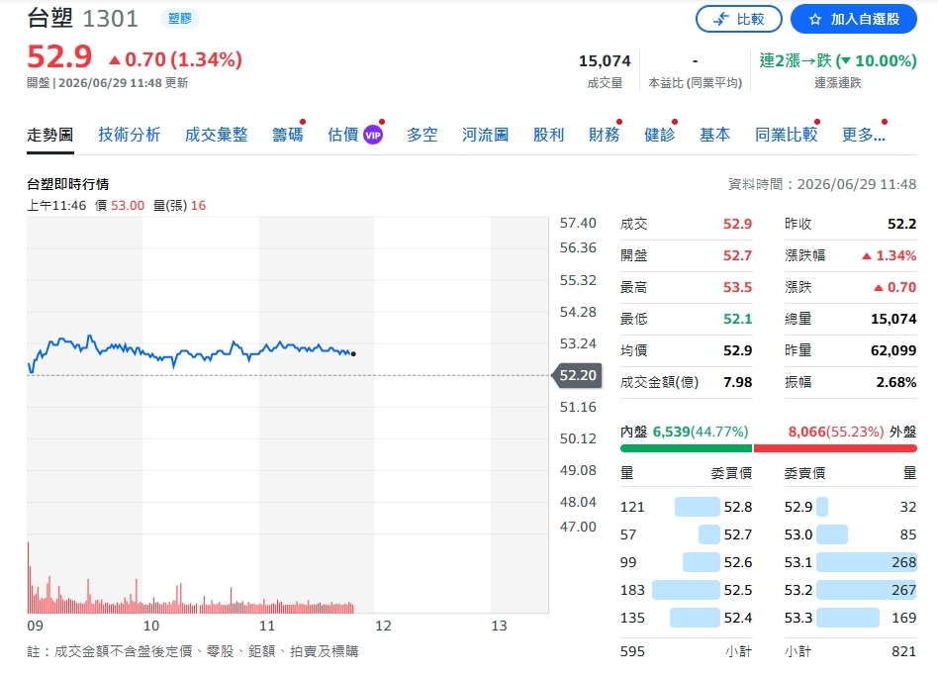Open the 河流圖 tab
This screenshot has height=677, width=938.
485,135
